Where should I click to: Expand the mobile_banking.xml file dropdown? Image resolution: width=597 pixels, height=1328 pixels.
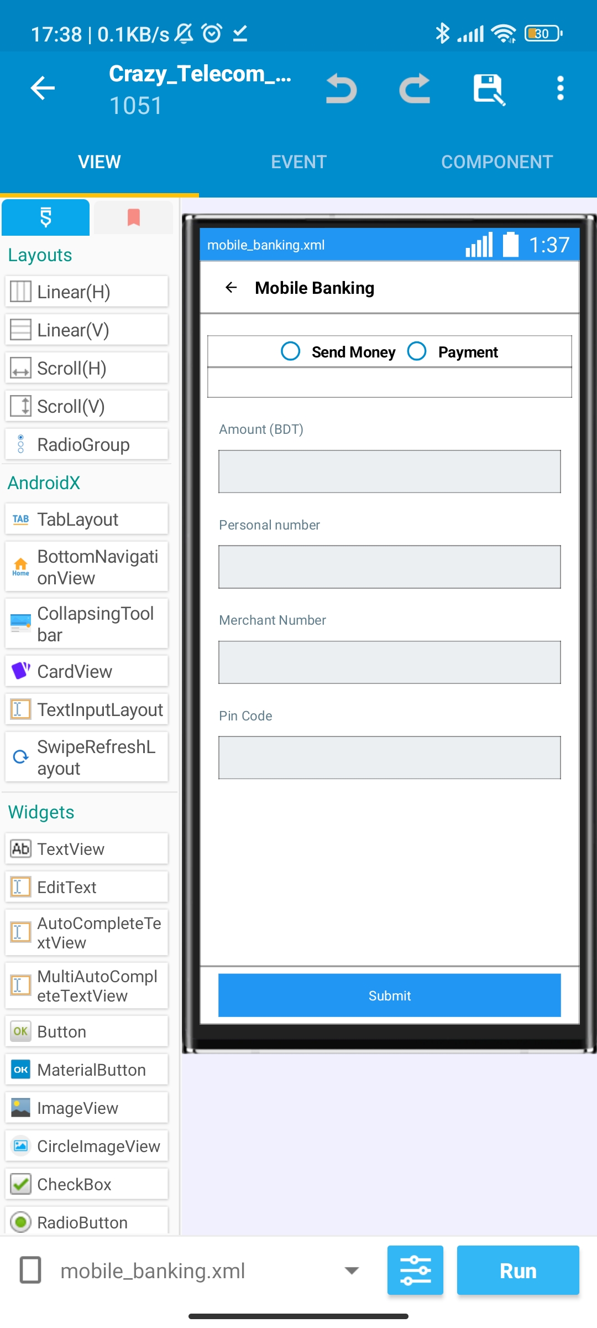point(352,1270)
